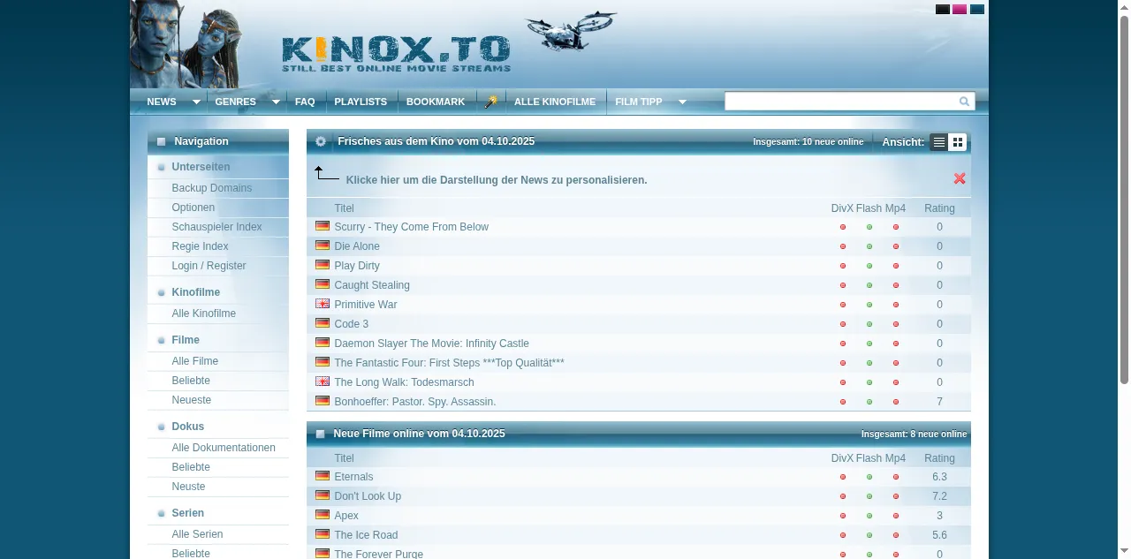Viewport: 1131px width, 559px height.
Task: Open Bonhoeffer: Pastor. Spy. Assassin.
Action: coord(415,402)
